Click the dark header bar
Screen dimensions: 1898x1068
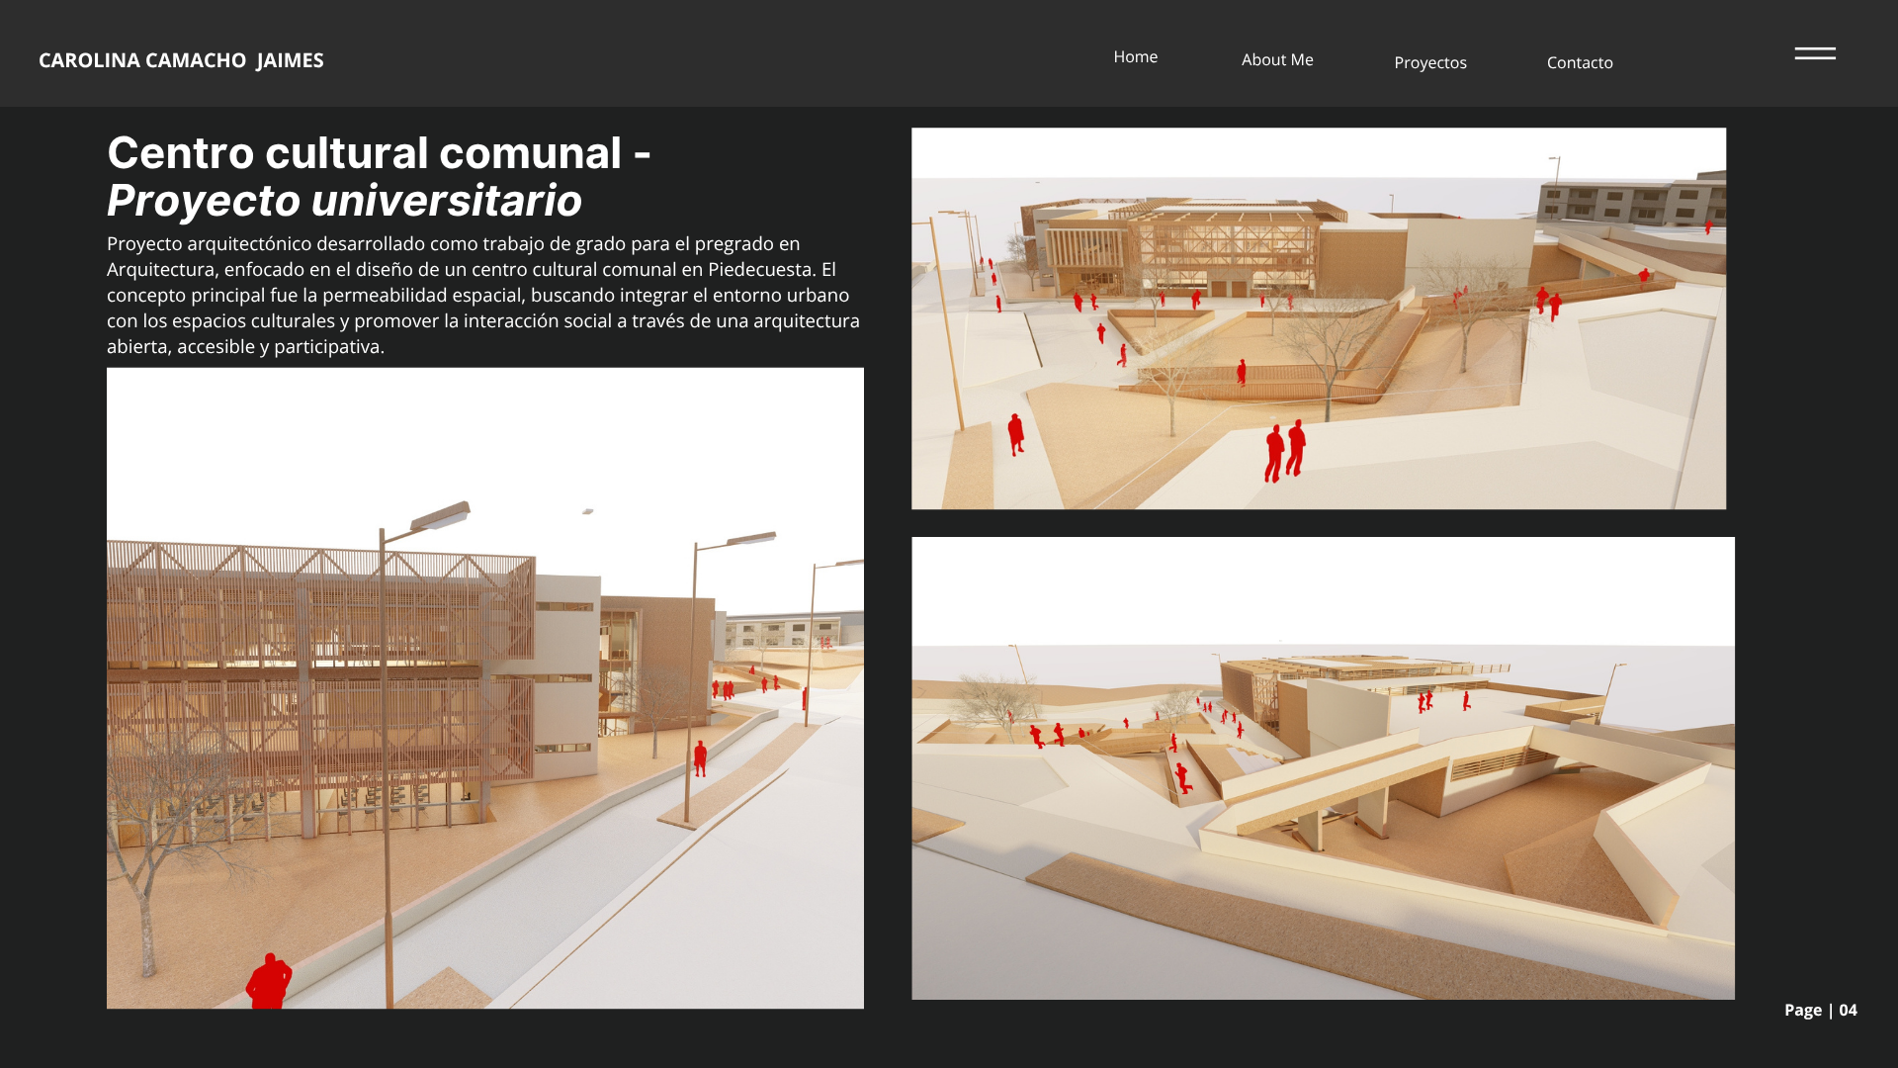tap(692, 53)
